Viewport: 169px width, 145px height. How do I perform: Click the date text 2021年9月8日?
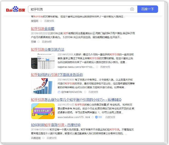[x=65, y=55]
